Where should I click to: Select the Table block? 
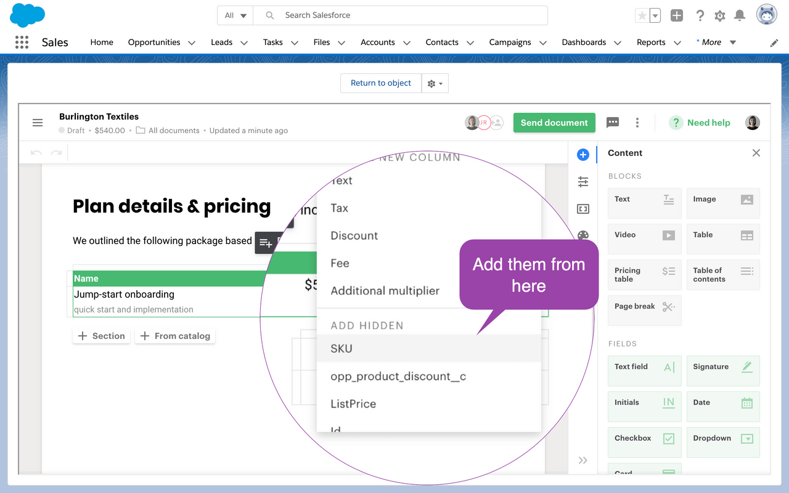point(723,239)
